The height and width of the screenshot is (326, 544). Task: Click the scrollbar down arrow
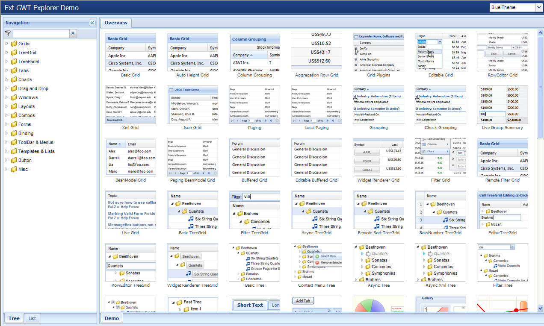[541, 308]
